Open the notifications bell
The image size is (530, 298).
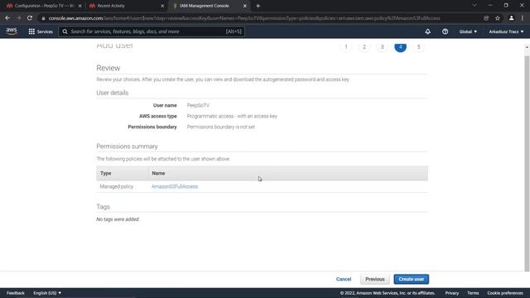427,31
